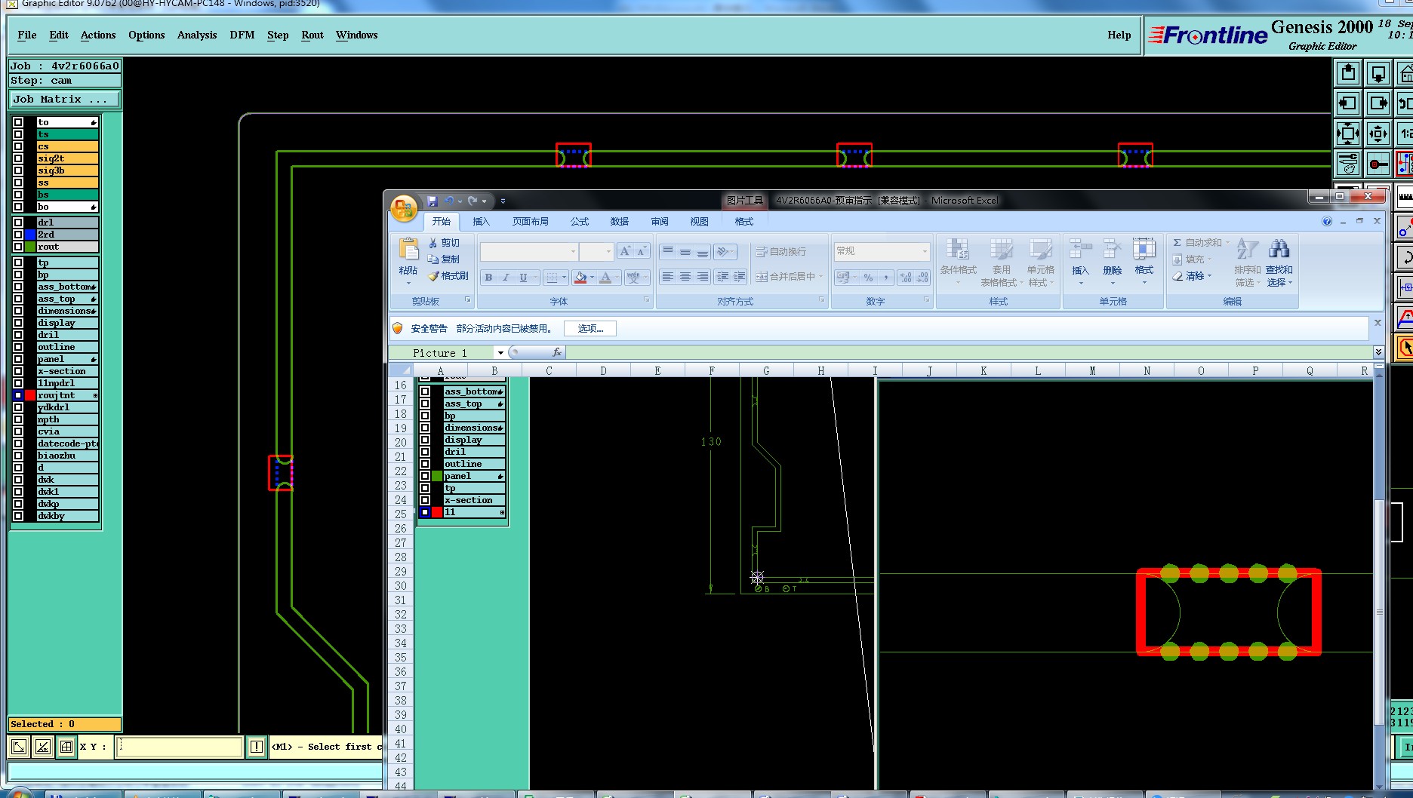Screen dimensions: 1413x798
Task: Toggle the checkbox for the drl layer
Action: pyautogui.click(x=18, y=223)
